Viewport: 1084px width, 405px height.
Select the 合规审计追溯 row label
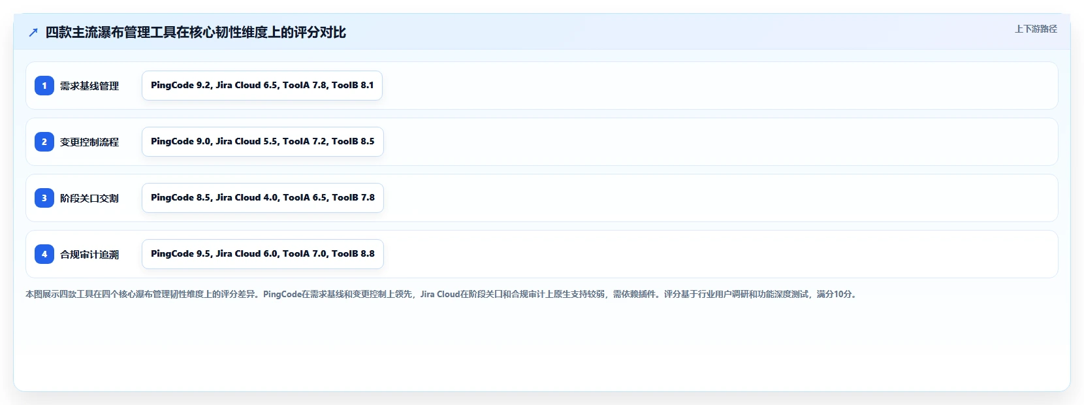89,254
